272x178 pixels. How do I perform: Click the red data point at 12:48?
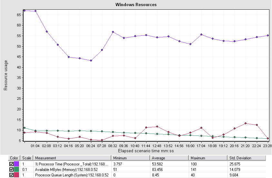(157, 126)
